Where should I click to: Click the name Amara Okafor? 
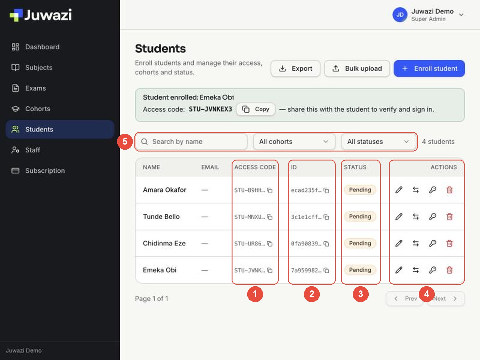[x=164, y=190]
